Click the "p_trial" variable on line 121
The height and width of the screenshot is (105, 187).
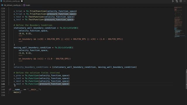point(18,14)
